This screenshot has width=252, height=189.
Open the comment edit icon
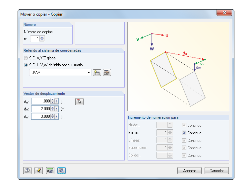click(38, 170)
